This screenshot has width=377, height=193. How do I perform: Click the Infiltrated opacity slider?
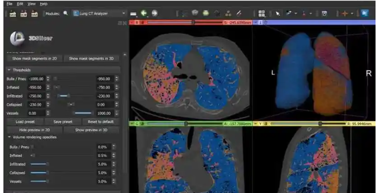coord(62,164)
